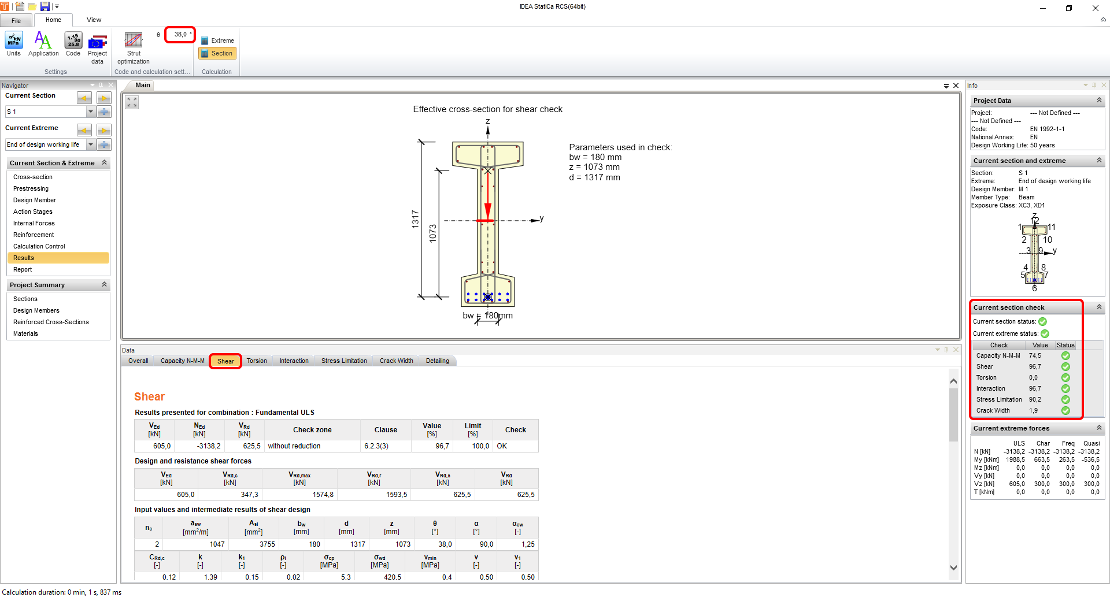
Task: Open the End of design working life dropdown
Action: [x=91, y=144]
